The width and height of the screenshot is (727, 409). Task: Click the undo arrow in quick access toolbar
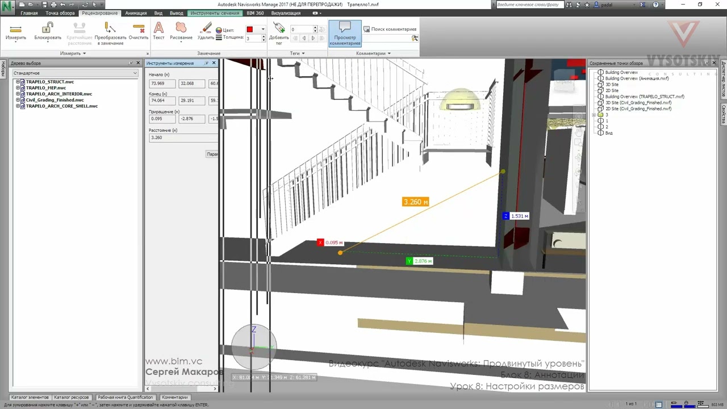[x=62, y=5]
